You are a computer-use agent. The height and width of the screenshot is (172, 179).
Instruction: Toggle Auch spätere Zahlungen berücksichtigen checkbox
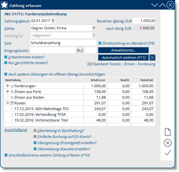6,74
